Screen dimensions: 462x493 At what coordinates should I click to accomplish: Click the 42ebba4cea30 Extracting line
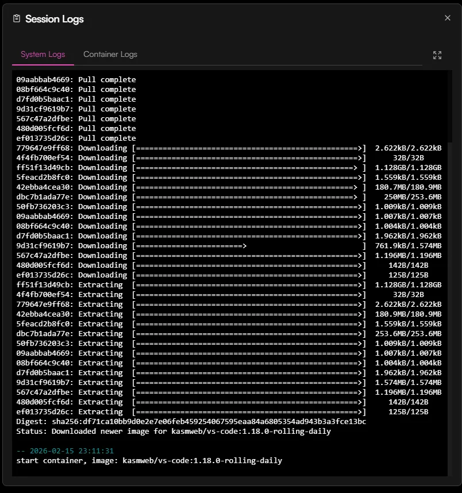coord(229,314)
